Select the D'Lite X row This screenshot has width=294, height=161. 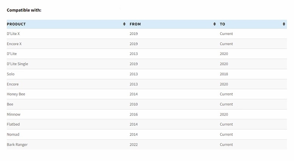(x=147, y=34)
